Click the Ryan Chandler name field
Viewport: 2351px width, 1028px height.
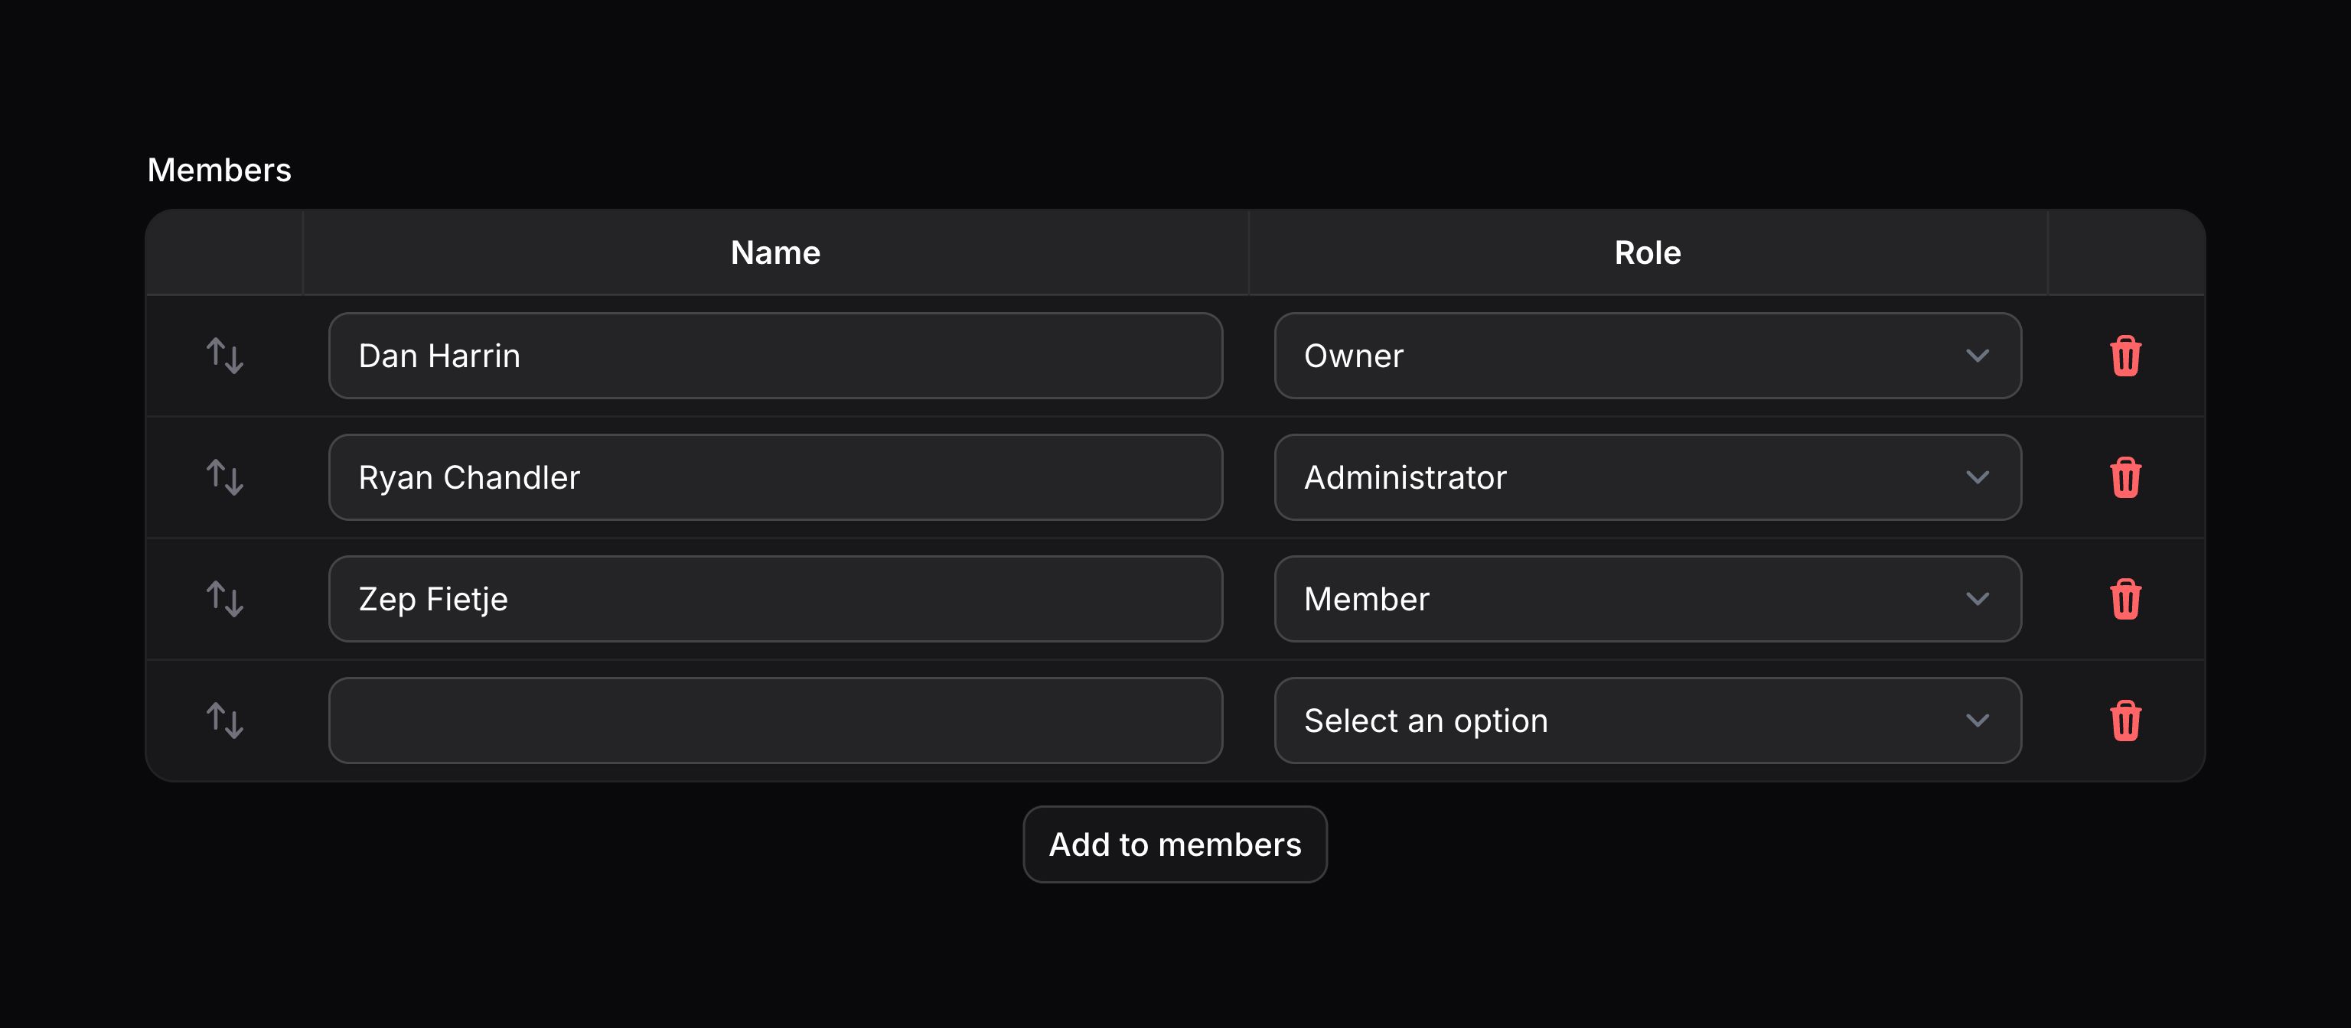click(x=774, y=477)
